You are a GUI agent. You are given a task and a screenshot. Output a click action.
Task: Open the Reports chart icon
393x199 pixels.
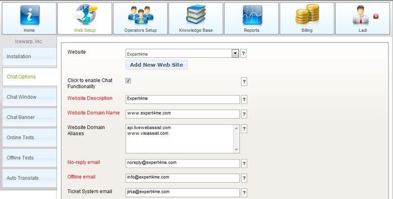coord(252,15)
